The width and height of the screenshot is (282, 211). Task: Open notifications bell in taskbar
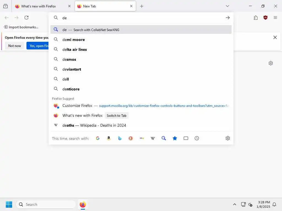[x=274, y=204]
